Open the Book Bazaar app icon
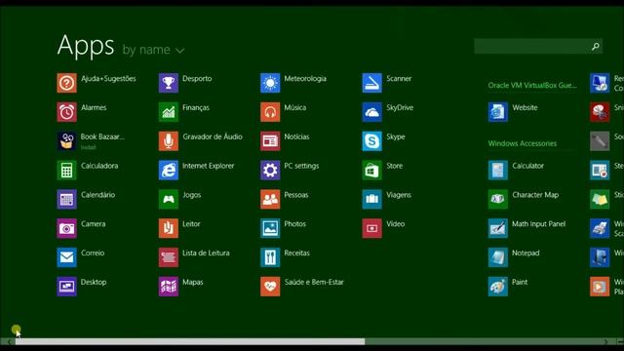Image resolution: width=624 pixels, height=351 pixels. [x=66, y=140]
